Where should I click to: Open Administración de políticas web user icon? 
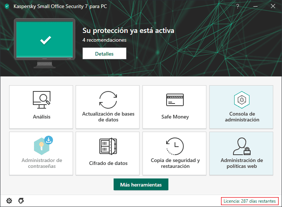coord(241,146)
